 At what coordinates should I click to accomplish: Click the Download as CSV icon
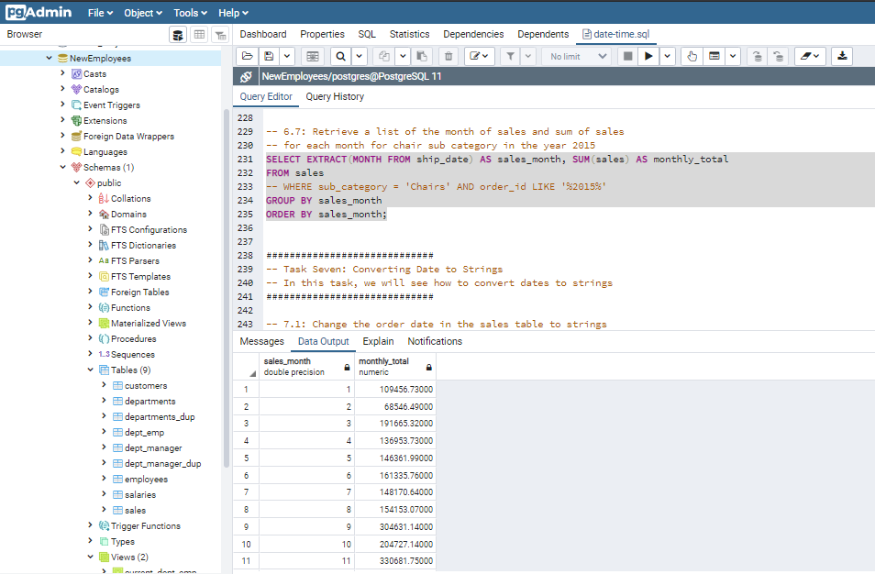(842, 56)
